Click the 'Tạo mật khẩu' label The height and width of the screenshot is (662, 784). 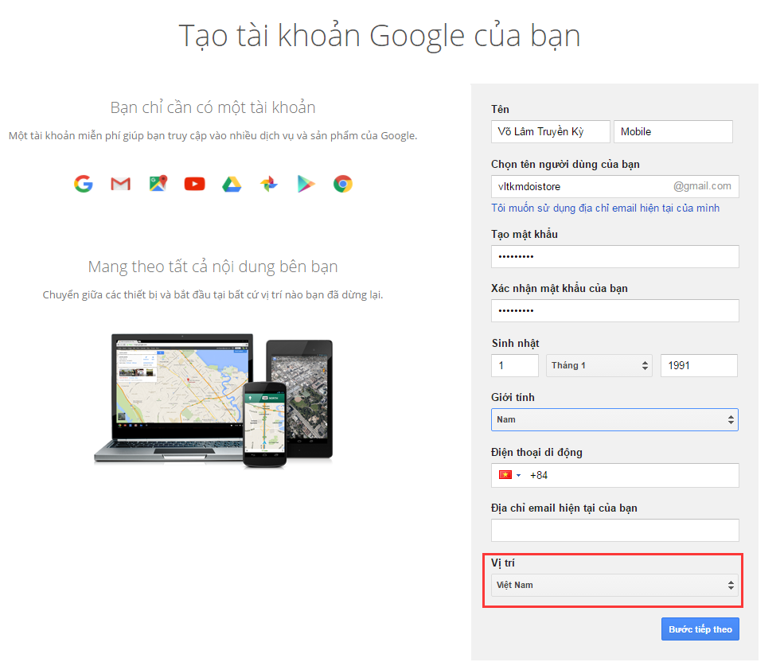tap(524, 234)
